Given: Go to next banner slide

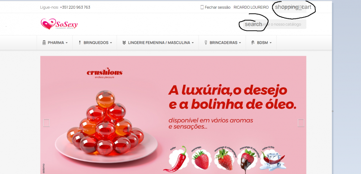Looking at the screenshot, I should pos(301,123).
